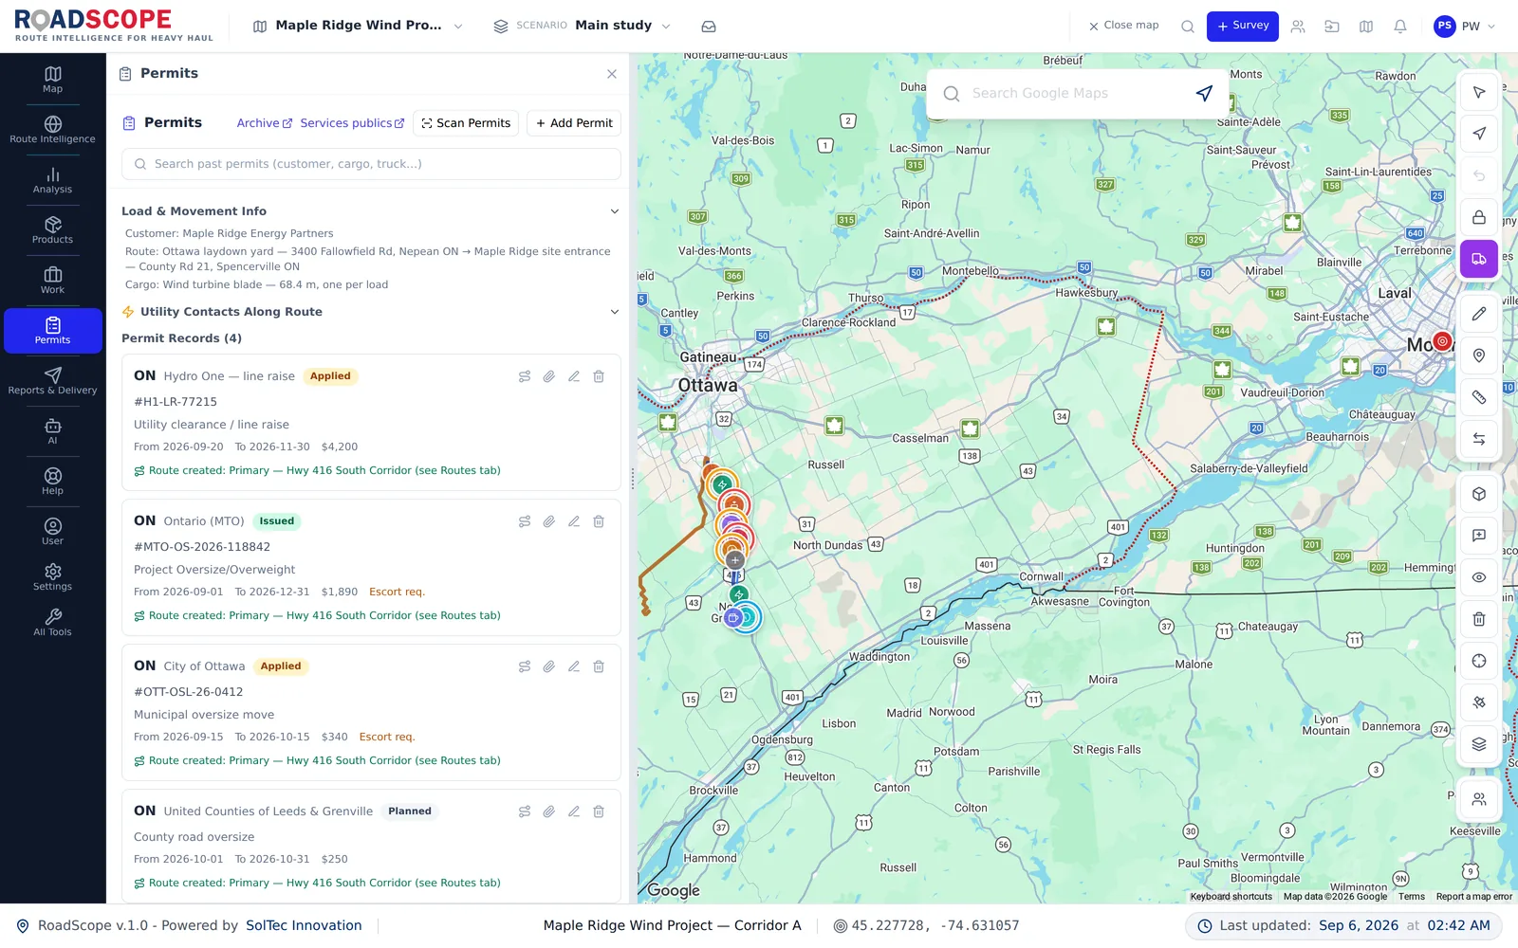1518x948 pixels.
Task: Open the Archive link
Action: (x=265, y=123)
